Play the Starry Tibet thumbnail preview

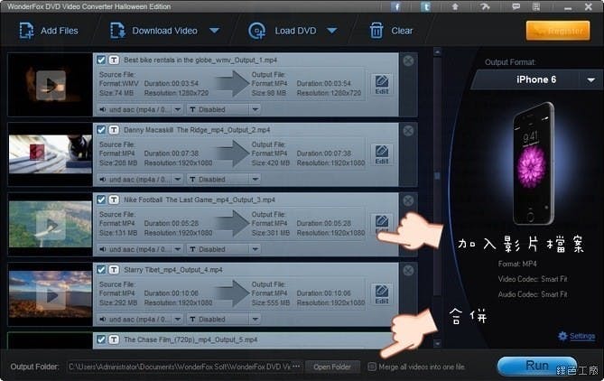(x=51, y=295)
